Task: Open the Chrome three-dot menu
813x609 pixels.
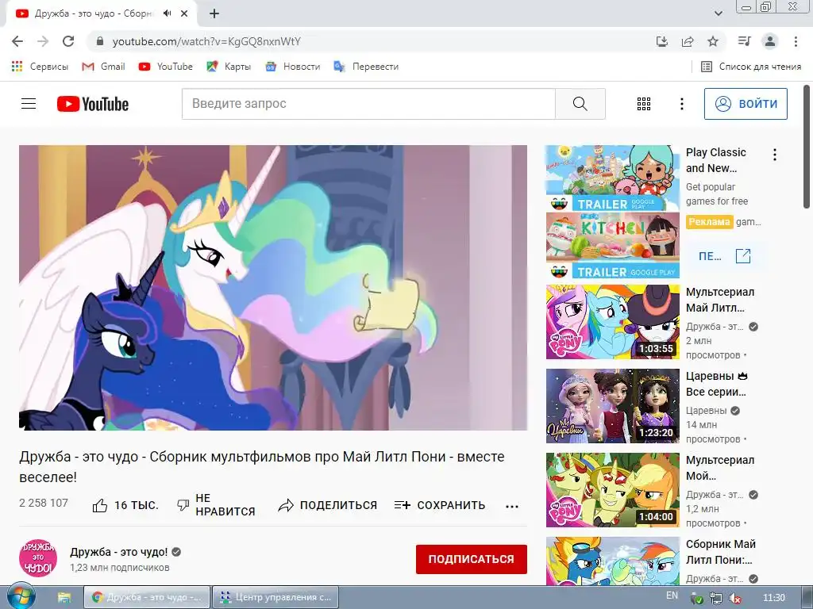Action: click(796, 41)
